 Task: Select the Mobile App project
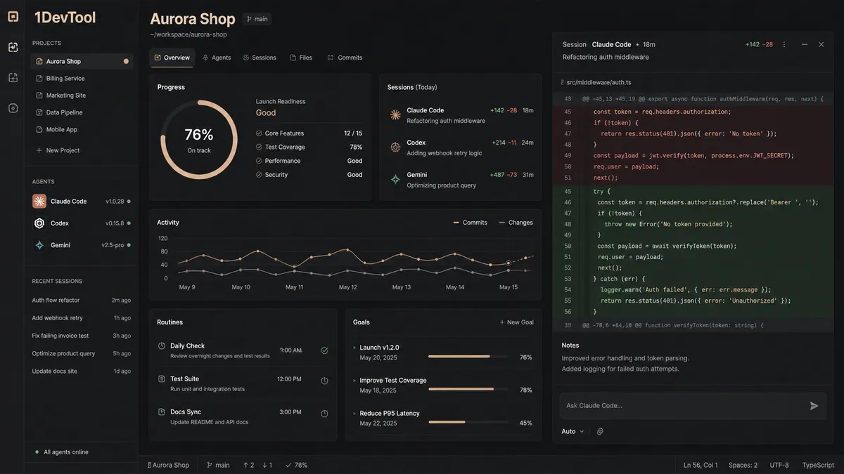[x=82, y=130]
